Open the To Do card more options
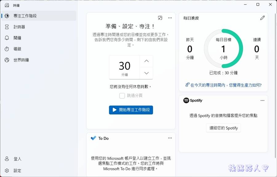This screenshot has width=277, height=177. 170,138
